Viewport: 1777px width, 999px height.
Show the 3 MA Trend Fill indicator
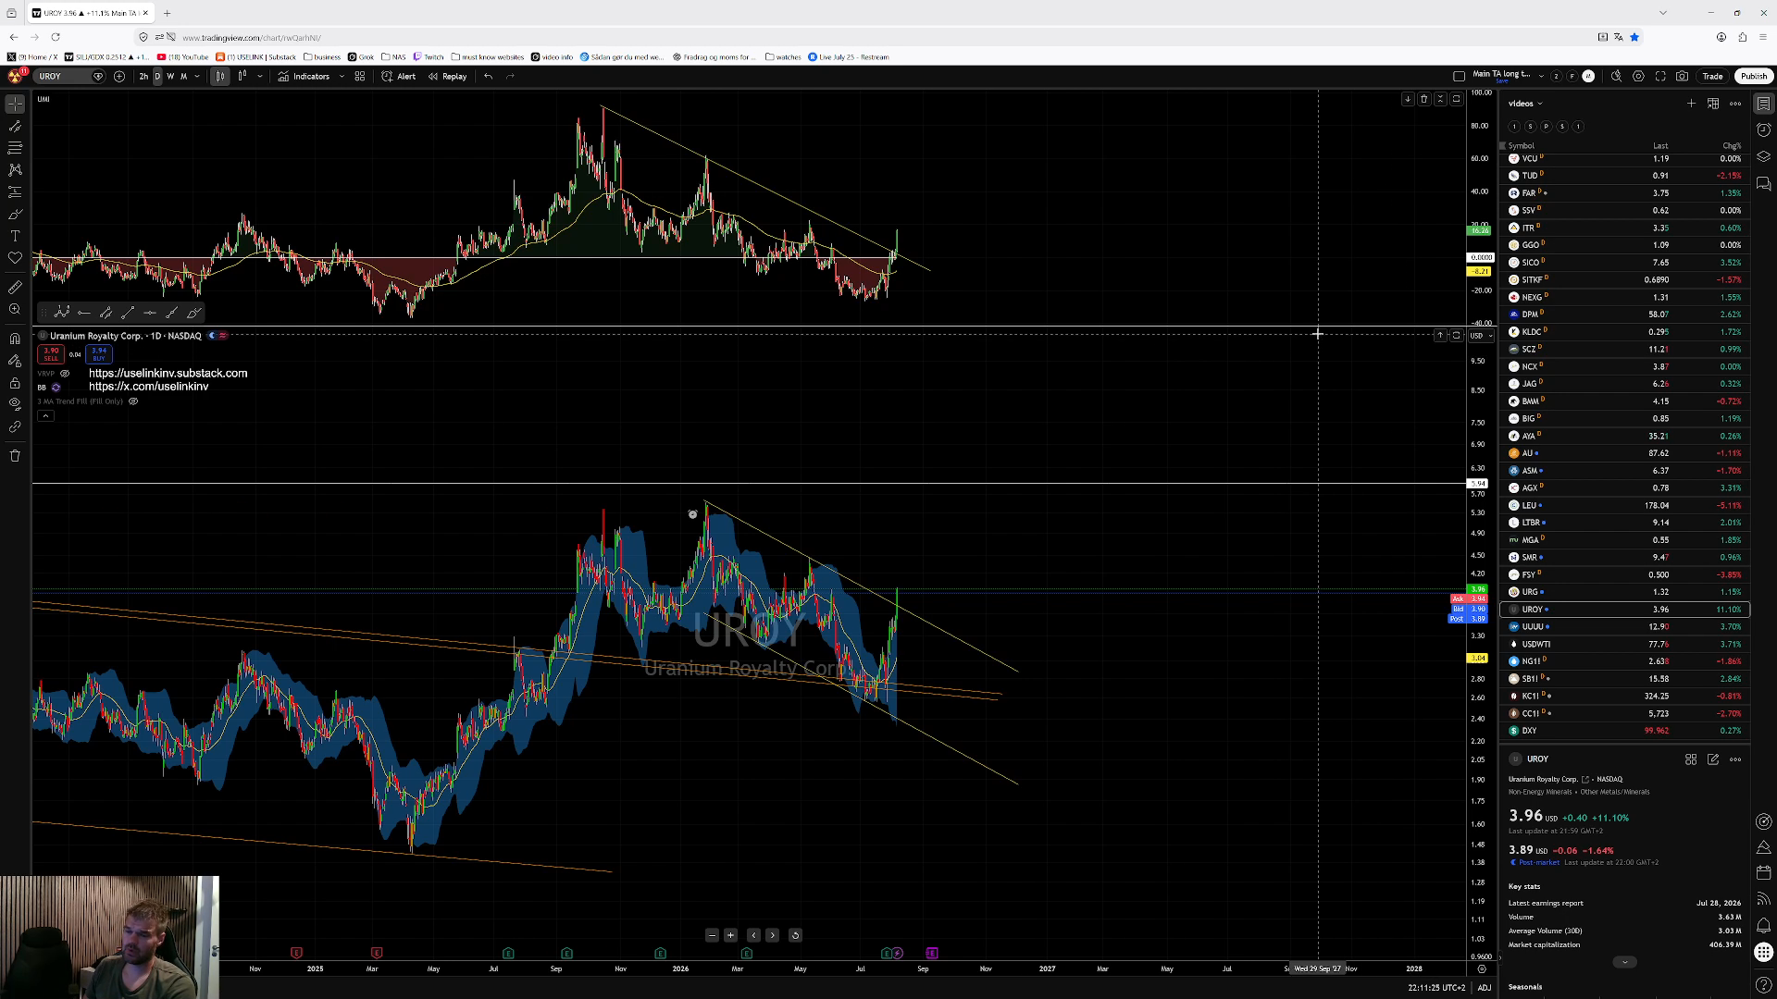(133, 401)
